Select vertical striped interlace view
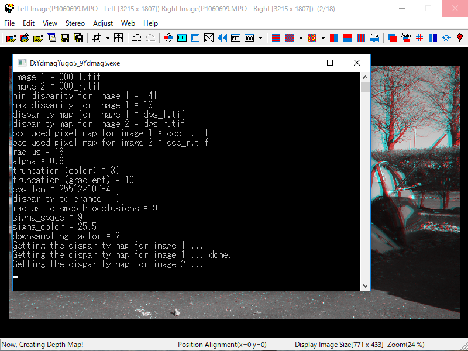 (x=361, y=38)
